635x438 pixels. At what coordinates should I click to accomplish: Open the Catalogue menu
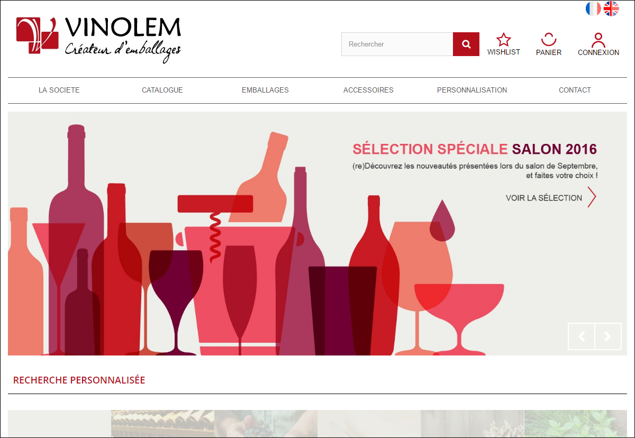click(162, 90)
